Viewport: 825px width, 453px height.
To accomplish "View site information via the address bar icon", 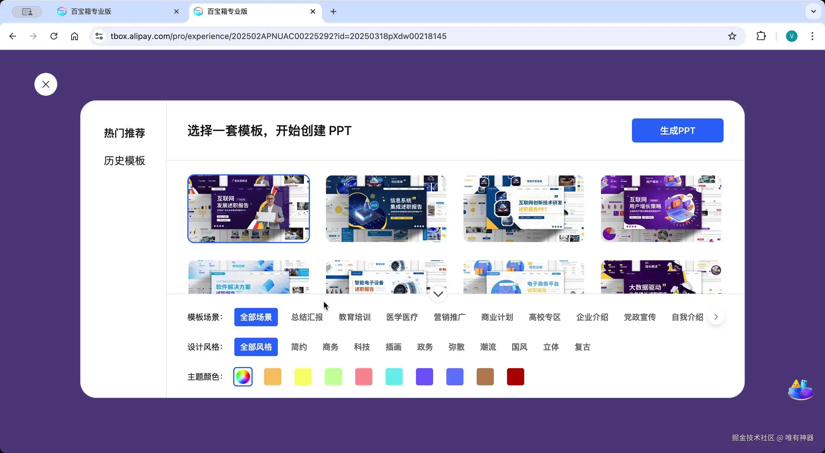I will (99, 36).
